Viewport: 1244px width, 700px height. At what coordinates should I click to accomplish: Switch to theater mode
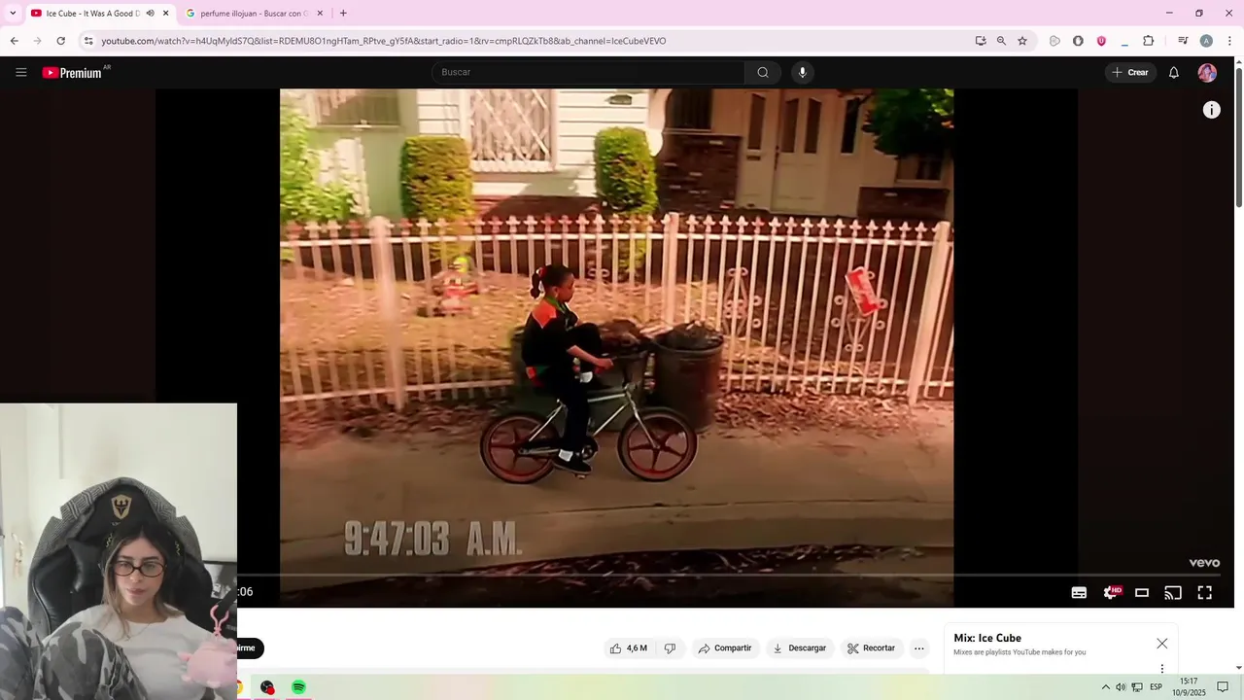1142,592
